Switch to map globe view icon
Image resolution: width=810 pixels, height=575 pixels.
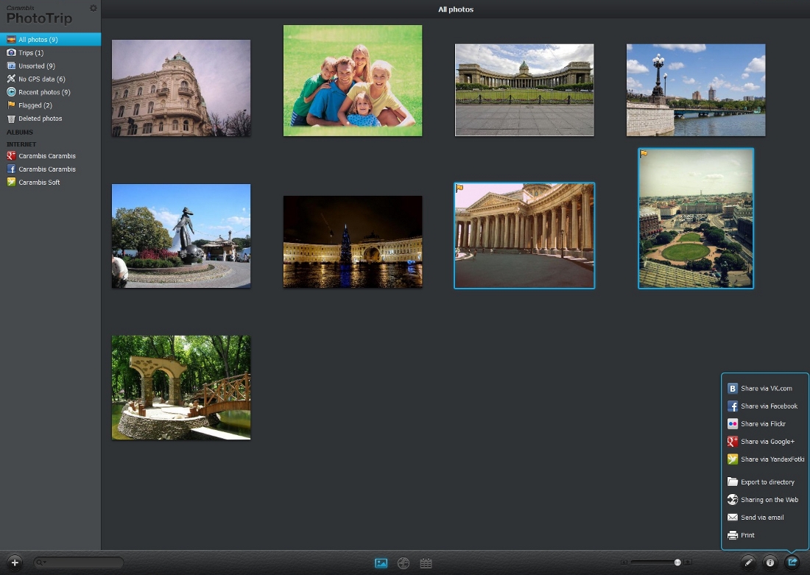coord(404,563)
